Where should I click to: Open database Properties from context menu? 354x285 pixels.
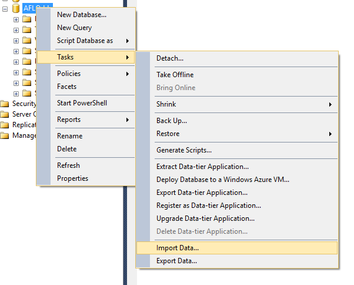[x=72, y=178]
